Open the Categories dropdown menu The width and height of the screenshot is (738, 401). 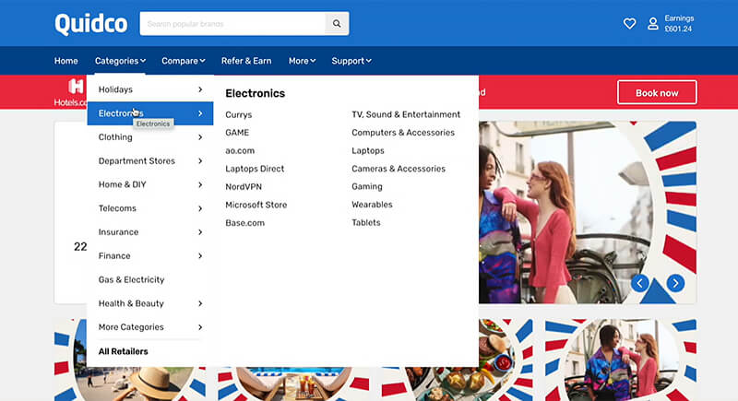[120, 61]
